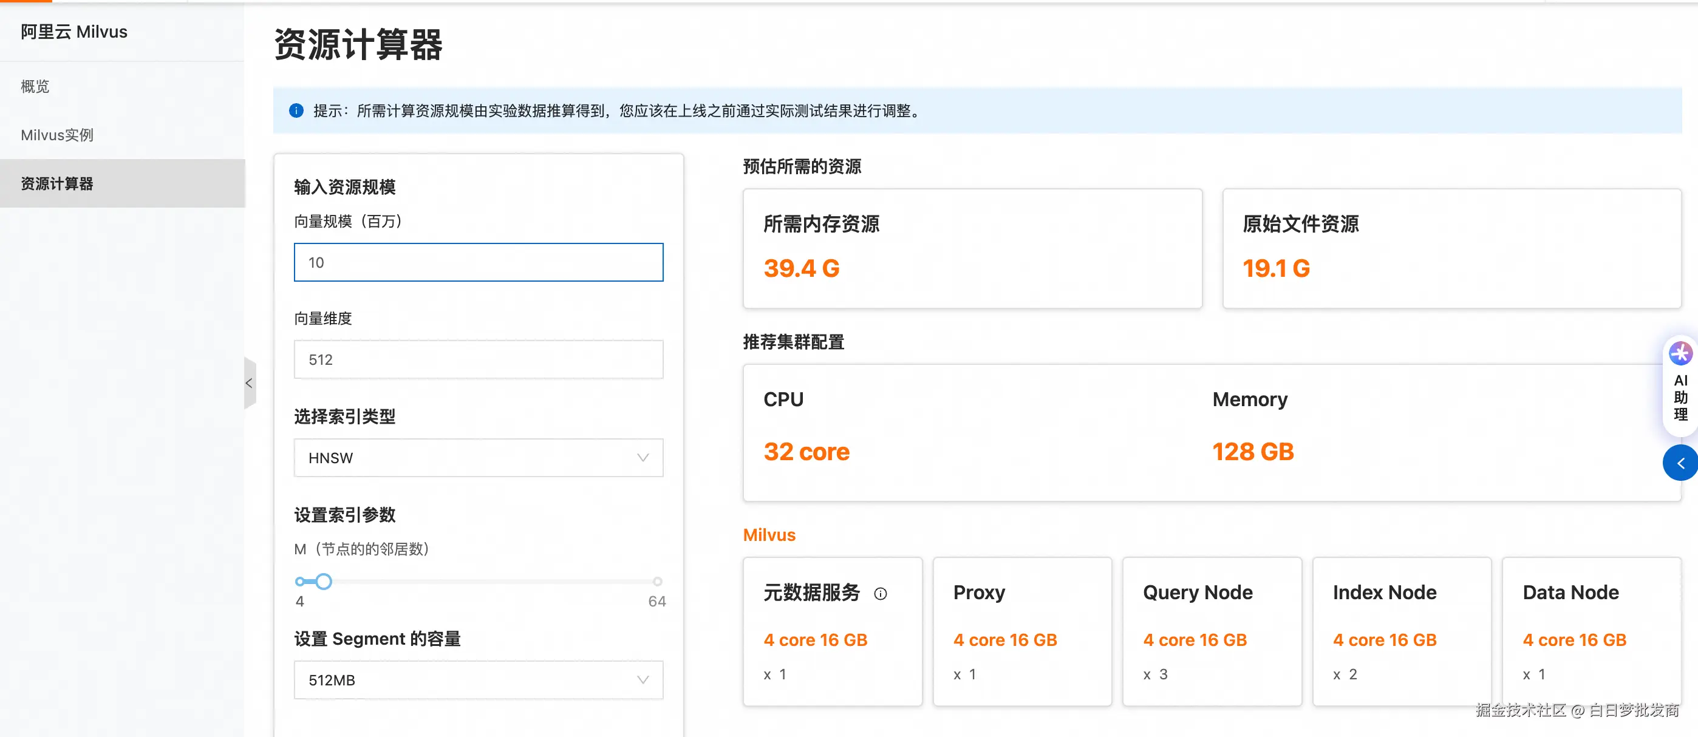This screenshot has height=737, width=1698.
Task: Select 资源计算器 in the sidebar
Action: [56, 184]
